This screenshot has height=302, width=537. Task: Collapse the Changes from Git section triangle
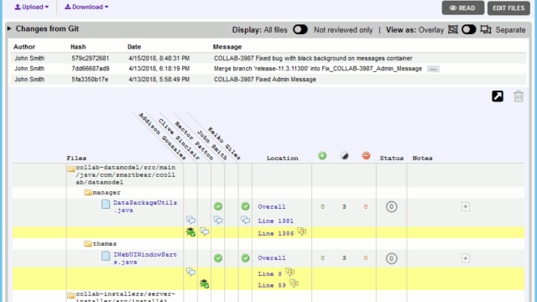(x=9, y=29)
